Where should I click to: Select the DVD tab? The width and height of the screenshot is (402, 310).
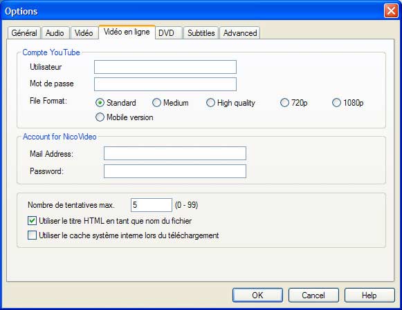[167, 33]
